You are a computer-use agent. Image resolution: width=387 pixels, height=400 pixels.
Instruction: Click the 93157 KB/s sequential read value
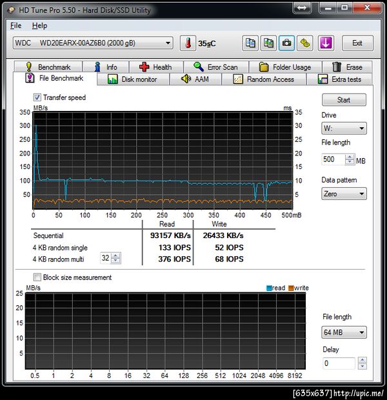170,235
